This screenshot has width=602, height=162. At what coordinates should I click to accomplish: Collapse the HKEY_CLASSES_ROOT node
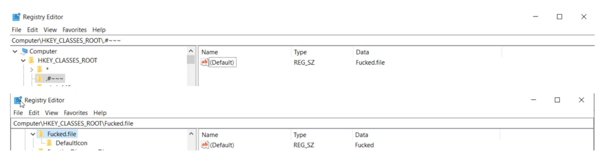point(23,60)
